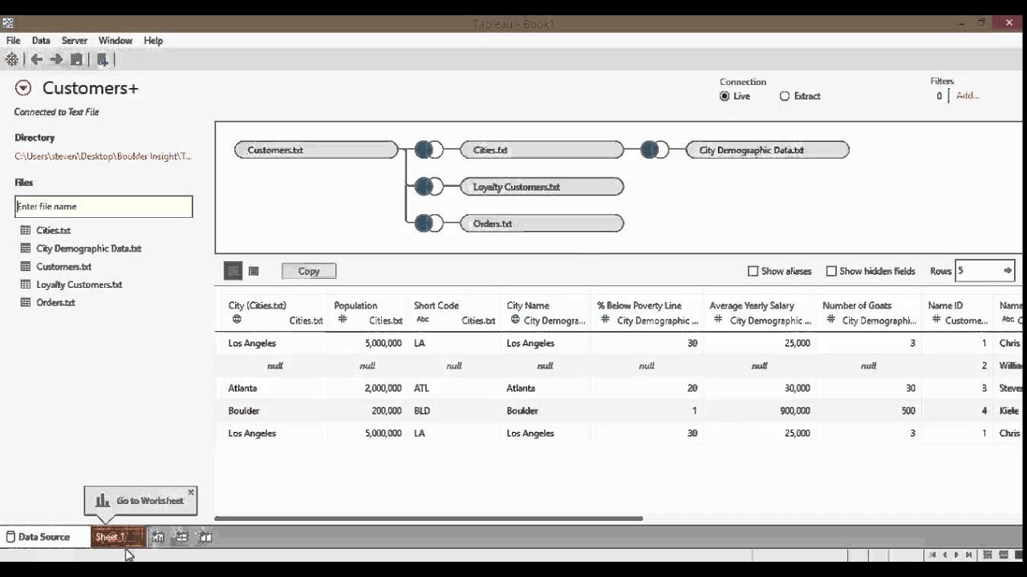Open the join icon before Orders.txt

click(x=428, y=224)
